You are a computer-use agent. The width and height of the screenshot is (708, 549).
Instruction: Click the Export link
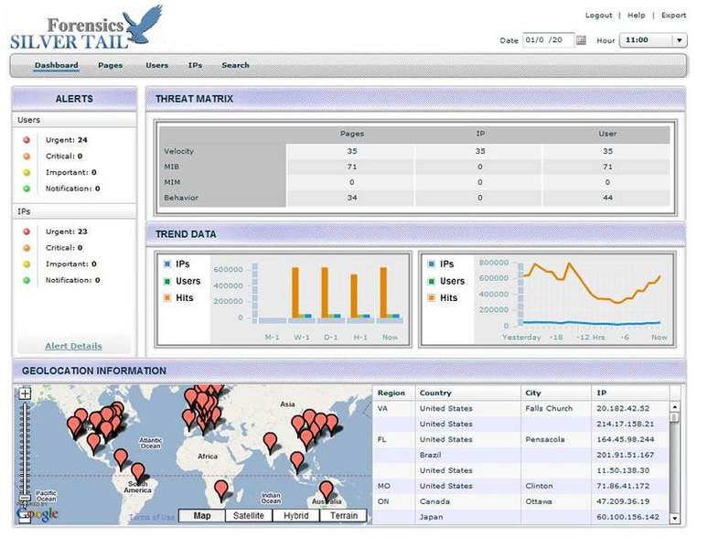673,16
